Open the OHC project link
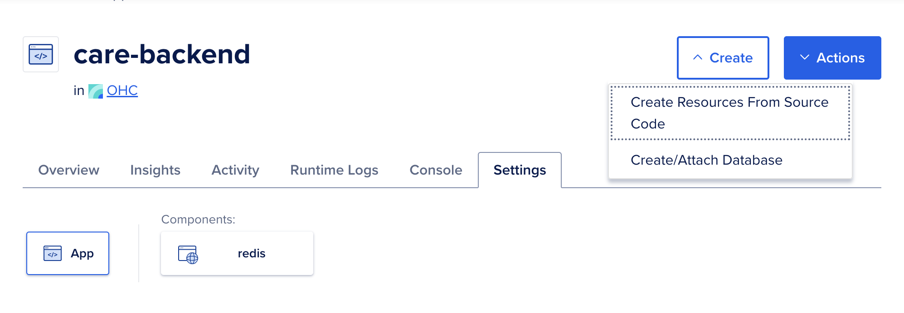 tap(122, 90)
